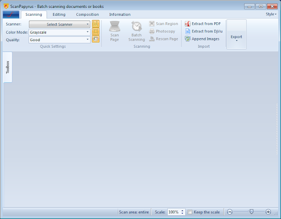Image resolution: width=281 pixels, height=219 pixels.
Task: Click the ruler triangle icon beside Scanner
Action: coord(96,24)
